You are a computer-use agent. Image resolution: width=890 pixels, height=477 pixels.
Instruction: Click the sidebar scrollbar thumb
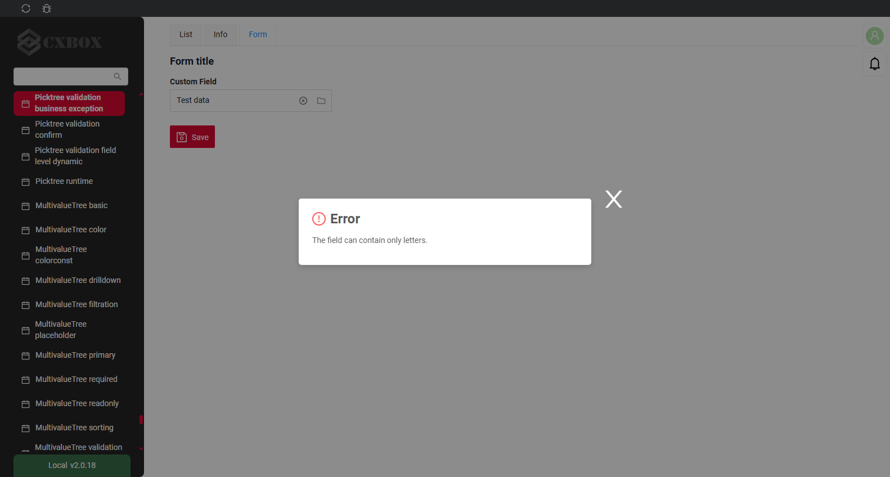tap(141, 420)
